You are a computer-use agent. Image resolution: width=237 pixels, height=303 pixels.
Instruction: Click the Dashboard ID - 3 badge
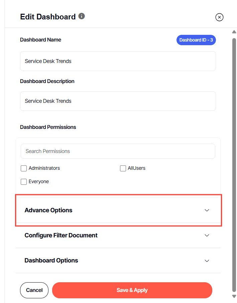point(196,40)
